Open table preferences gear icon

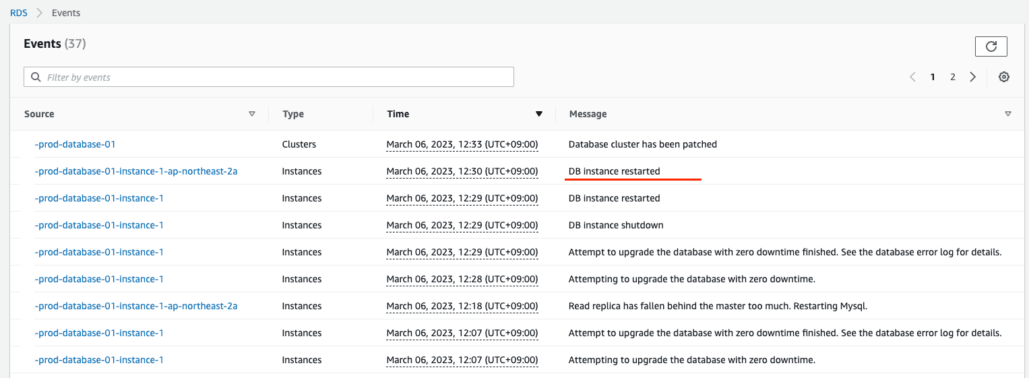click(1003, 77)
